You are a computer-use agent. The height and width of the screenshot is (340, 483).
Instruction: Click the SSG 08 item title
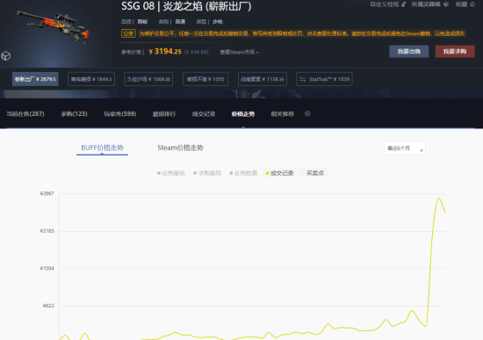pyautogui.click(x=186, y=6)
